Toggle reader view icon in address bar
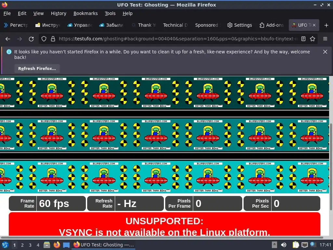The width and height of the screenshot is (333, 250). (x=303, y=39)
